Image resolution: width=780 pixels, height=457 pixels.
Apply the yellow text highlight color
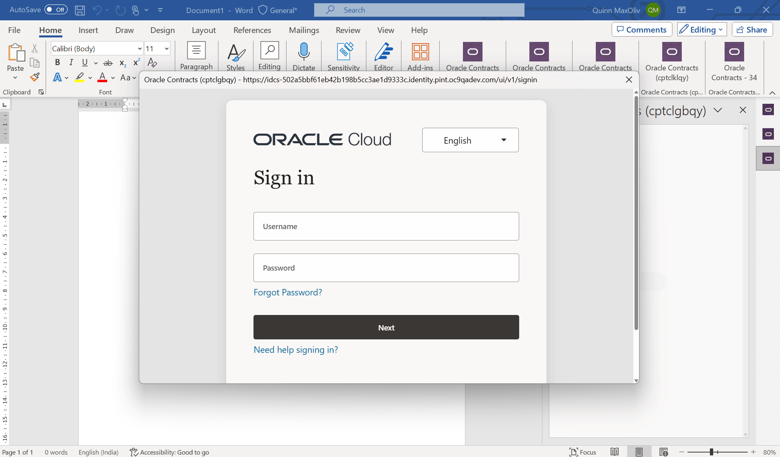pos(80,77)
